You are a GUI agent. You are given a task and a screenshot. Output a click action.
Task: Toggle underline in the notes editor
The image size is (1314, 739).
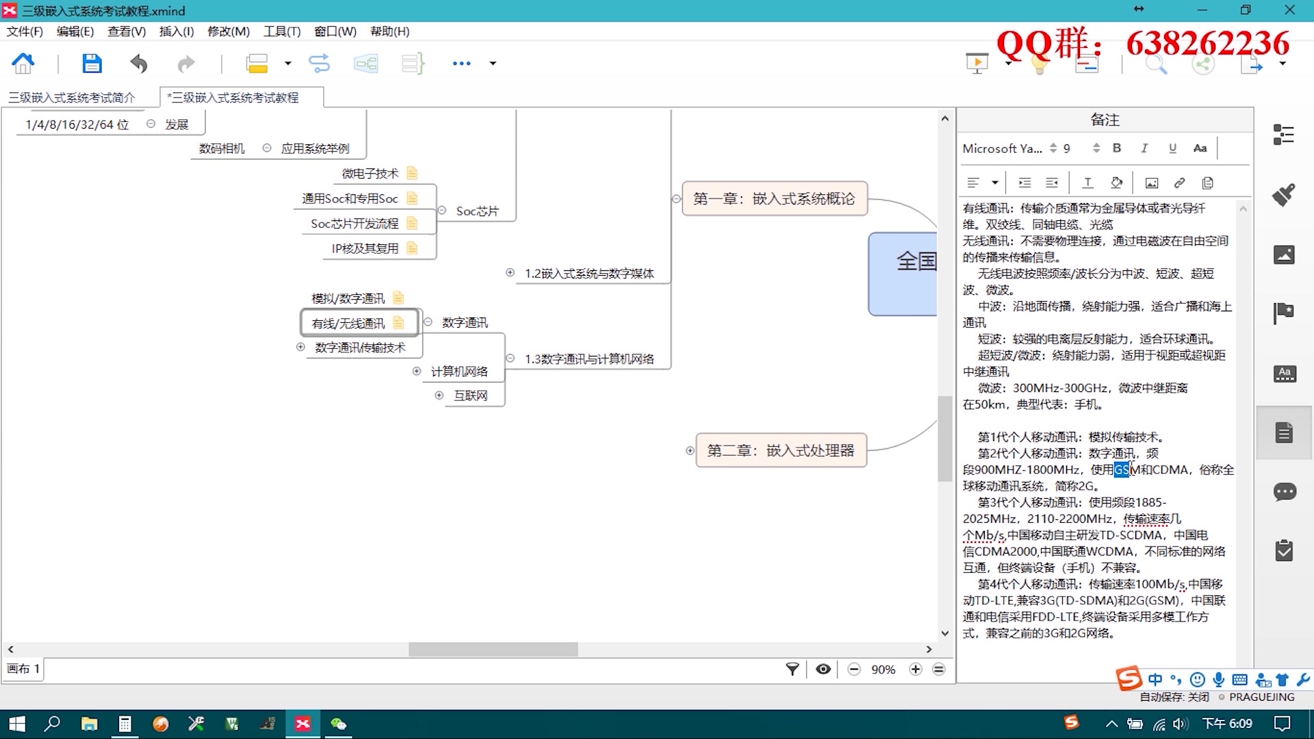1172,148
